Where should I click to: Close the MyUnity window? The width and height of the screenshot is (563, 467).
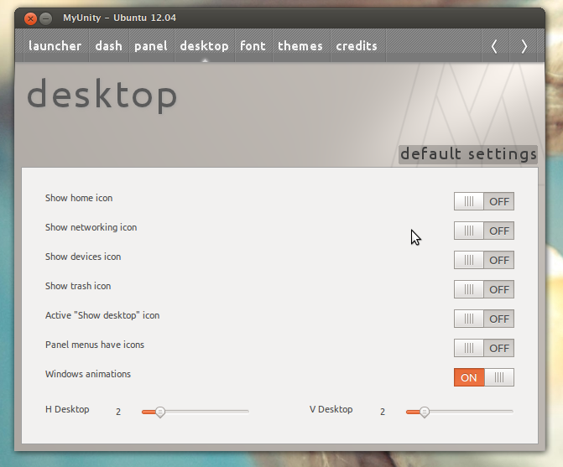(x=30, y=18)
